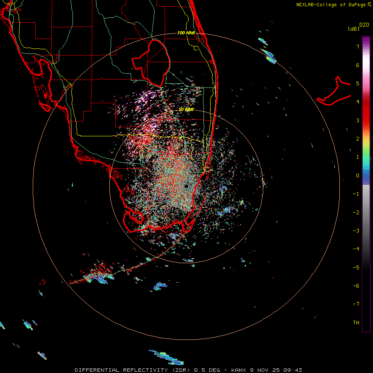Click the legend value label -3
Screen dimensions: 373x373
coord(356,231)
